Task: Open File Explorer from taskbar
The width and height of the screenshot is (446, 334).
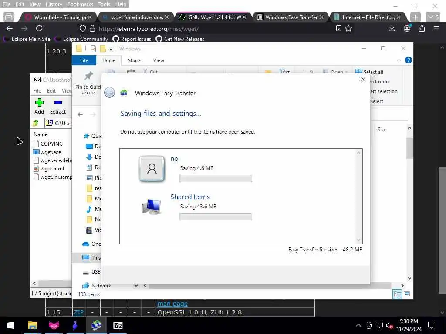Action: pos(32,325)
